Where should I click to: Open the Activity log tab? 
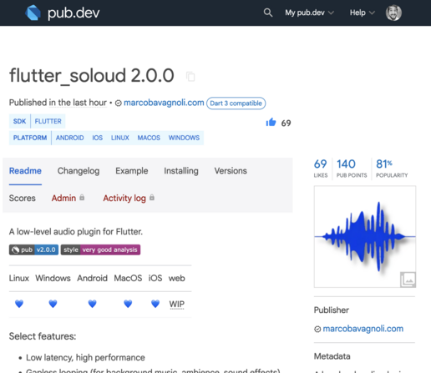click(129, 198)
